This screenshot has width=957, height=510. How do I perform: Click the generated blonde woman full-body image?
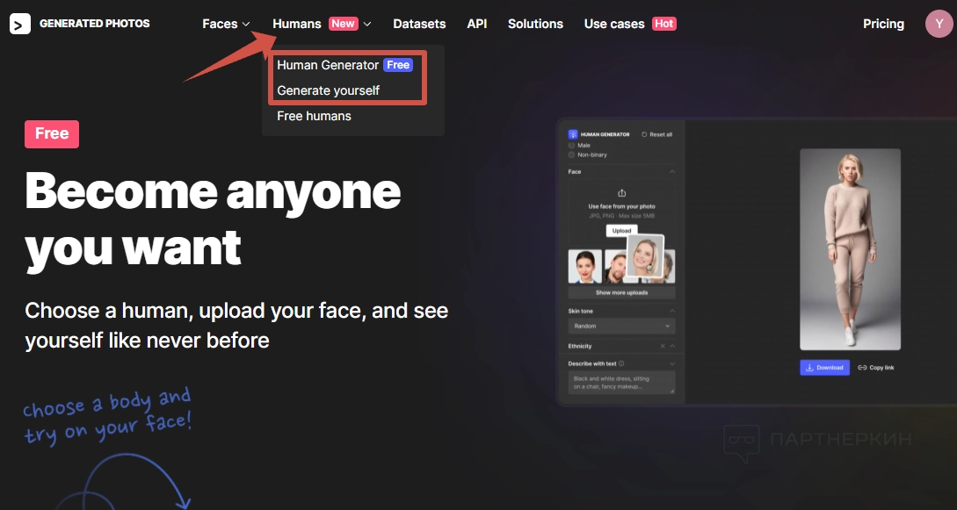pyautogui.click(x=850, y=249)
